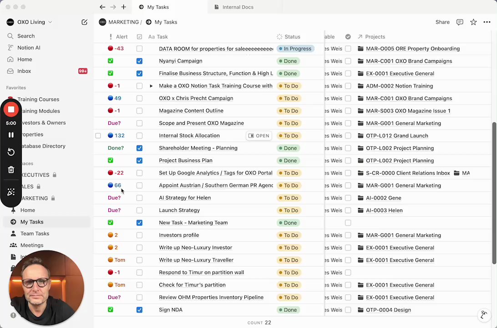Click the new page compose icon
This screenshot has width=497, height=328.
coord(84,22)
